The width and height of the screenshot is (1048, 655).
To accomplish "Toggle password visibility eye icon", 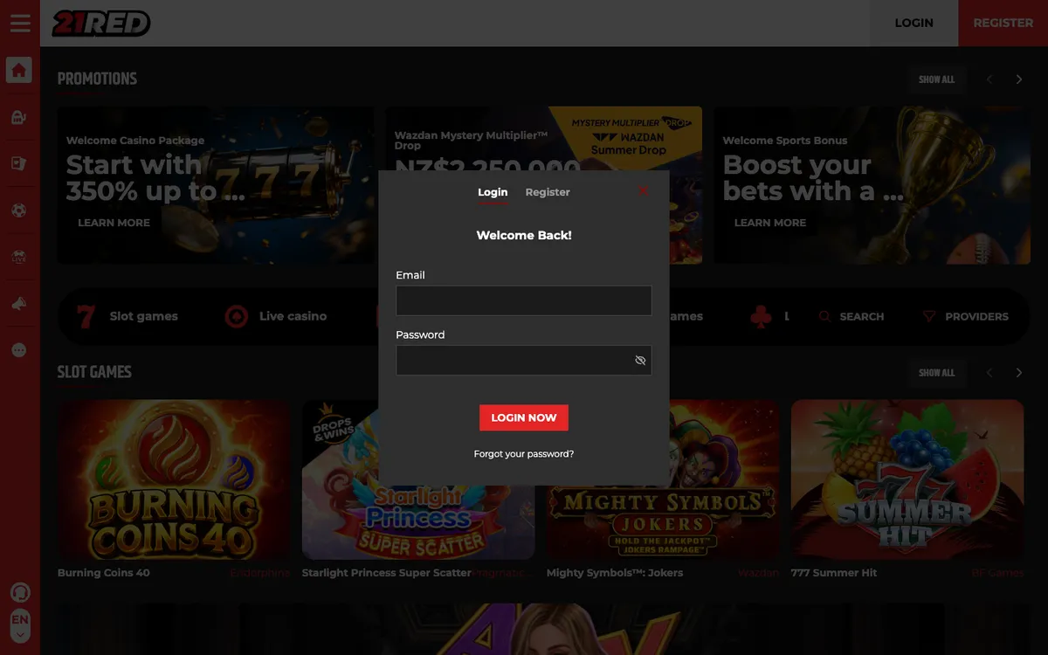I will 640,361.
